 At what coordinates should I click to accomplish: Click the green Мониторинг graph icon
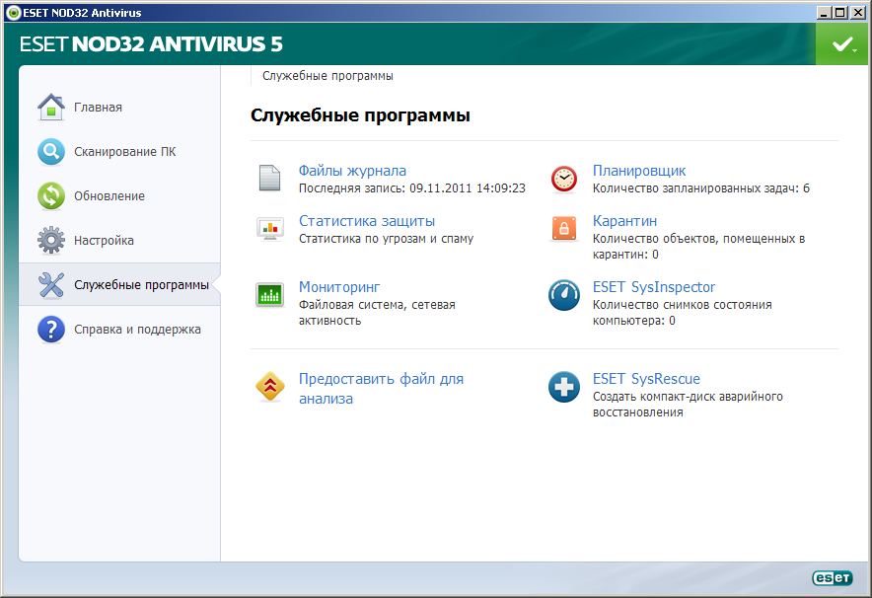[269, 295]
